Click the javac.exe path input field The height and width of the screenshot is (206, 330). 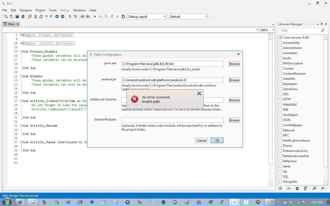pos(172,64)
